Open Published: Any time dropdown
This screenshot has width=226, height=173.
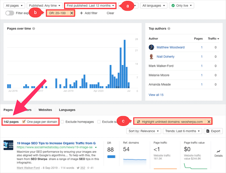[x=44, y=6]
